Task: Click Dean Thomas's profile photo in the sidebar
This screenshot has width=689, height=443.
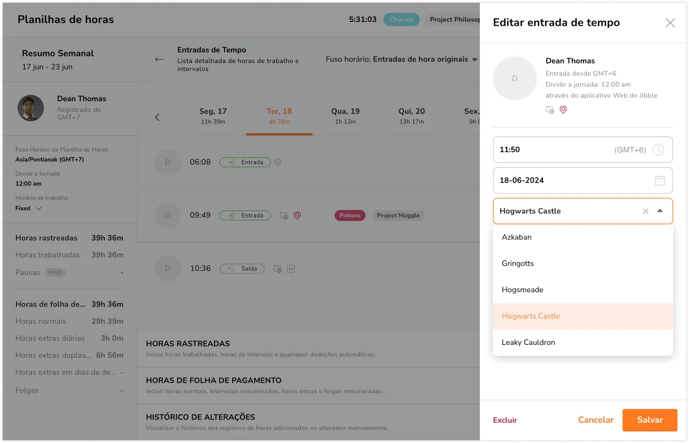Action: pyautogui.click(x=31, y=108)
